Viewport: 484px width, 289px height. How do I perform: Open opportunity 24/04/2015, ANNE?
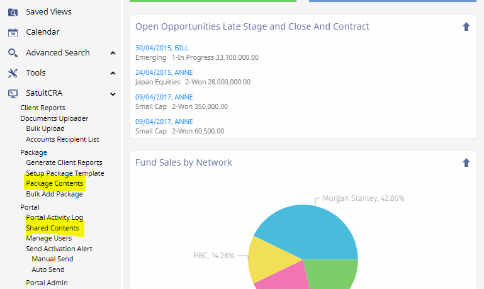pyautogui.click(x=164, y=72)
